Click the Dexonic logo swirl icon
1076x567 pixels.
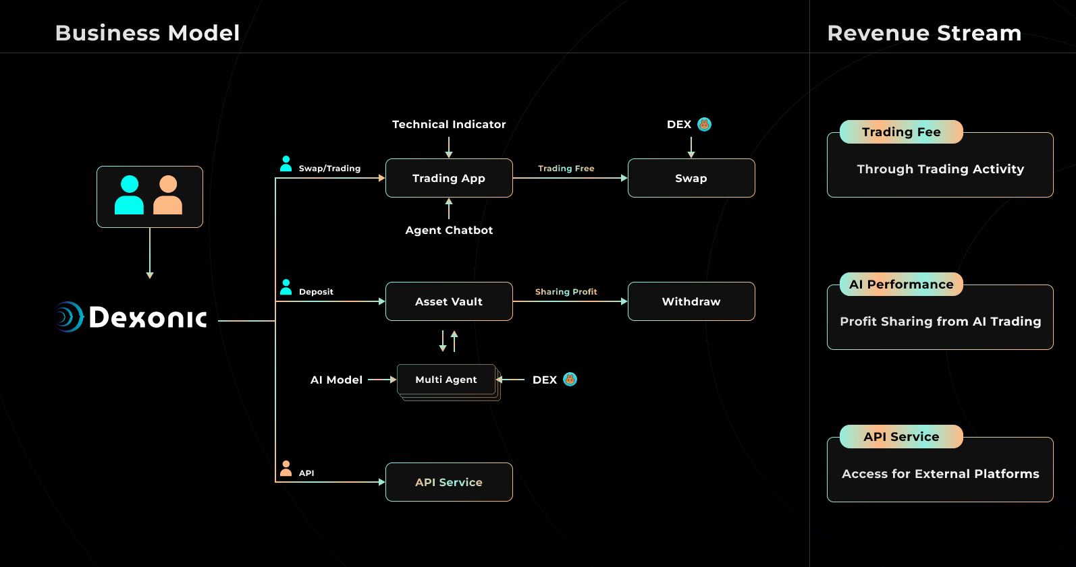click(70, 317)
